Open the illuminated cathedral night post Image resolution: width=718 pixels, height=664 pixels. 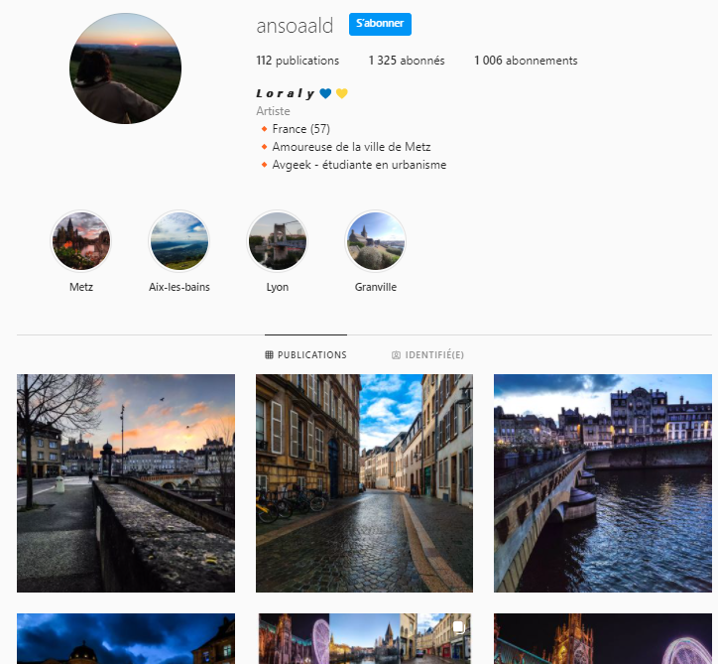pyautogui.click(x=603, y=639)
